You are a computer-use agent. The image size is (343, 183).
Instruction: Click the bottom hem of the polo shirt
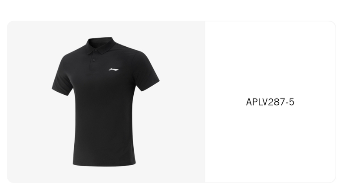pos(104,164)
